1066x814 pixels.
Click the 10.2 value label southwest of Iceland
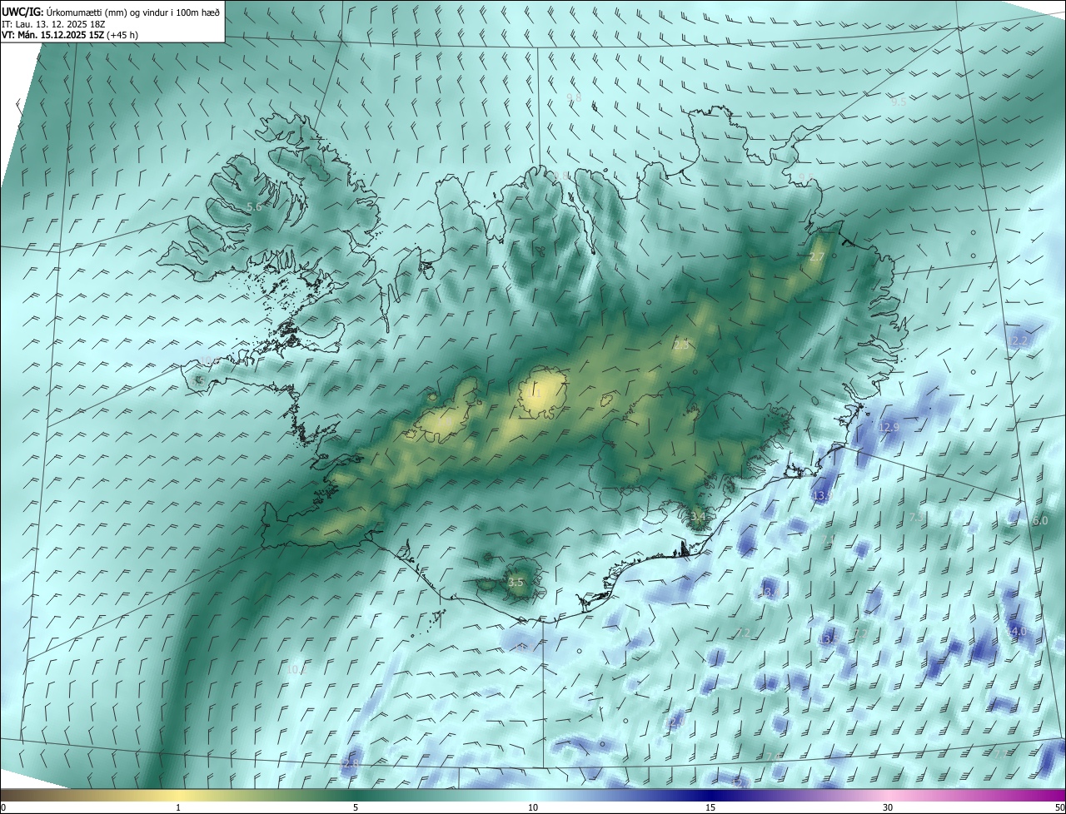click(x=296, y=669)
